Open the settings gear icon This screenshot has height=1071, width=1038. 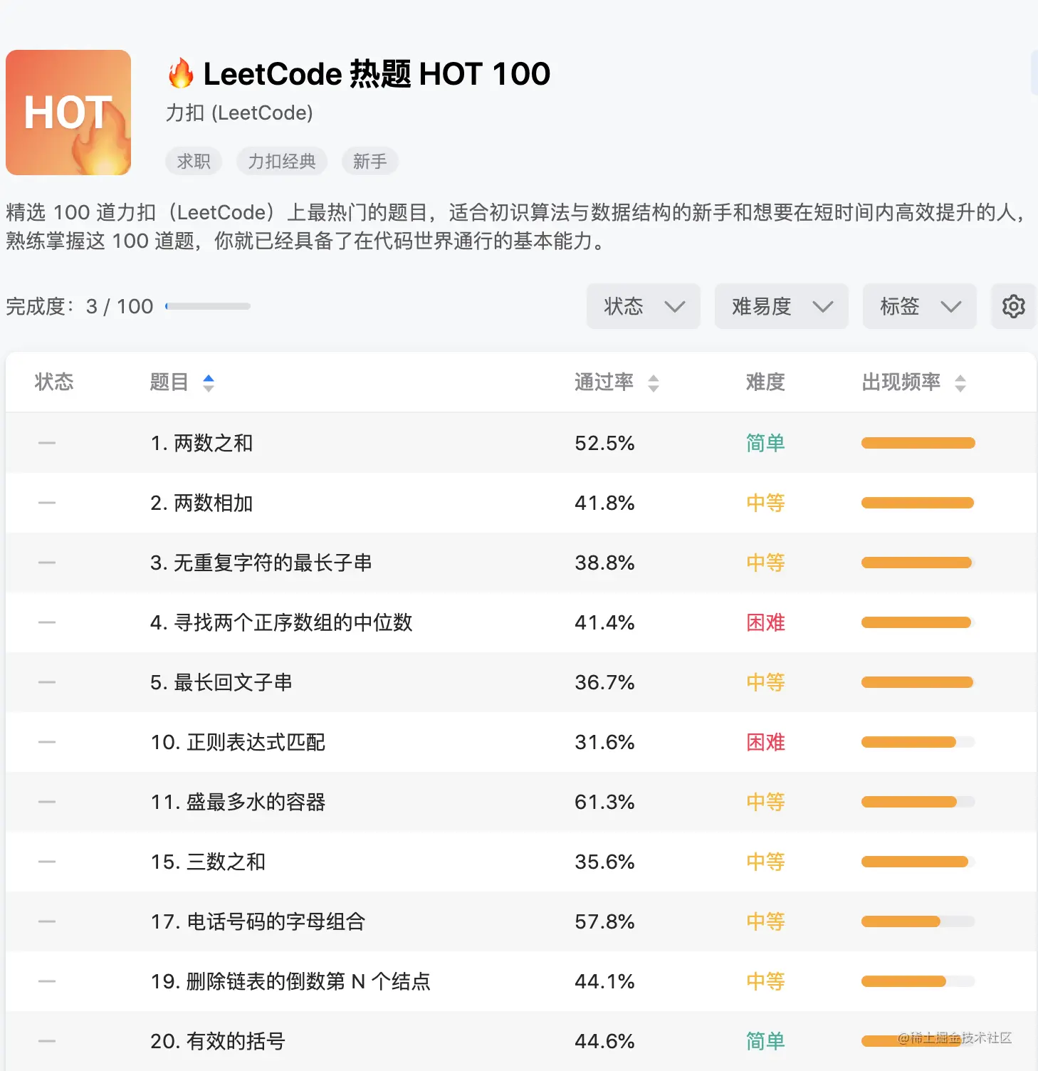(1013, 306)
